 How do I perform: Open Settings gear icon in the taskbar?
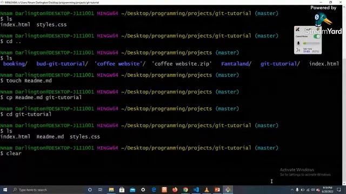[143, 190]
